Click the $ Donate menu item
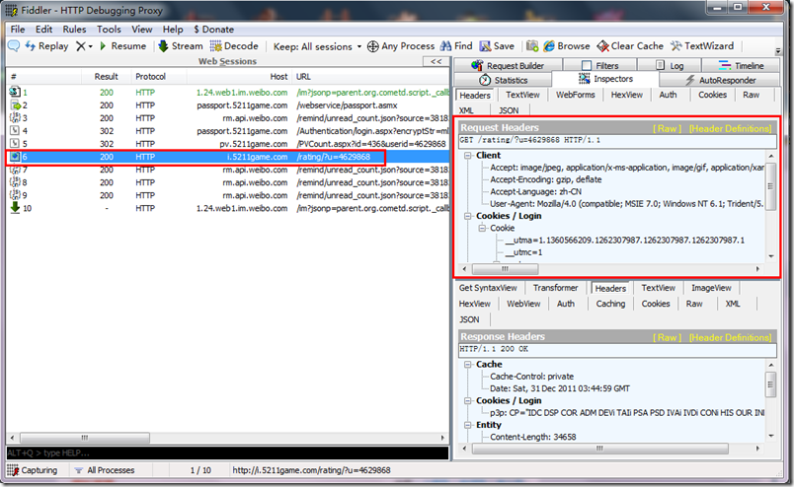This screenshot has height=487, width=794. click(213, 30)
